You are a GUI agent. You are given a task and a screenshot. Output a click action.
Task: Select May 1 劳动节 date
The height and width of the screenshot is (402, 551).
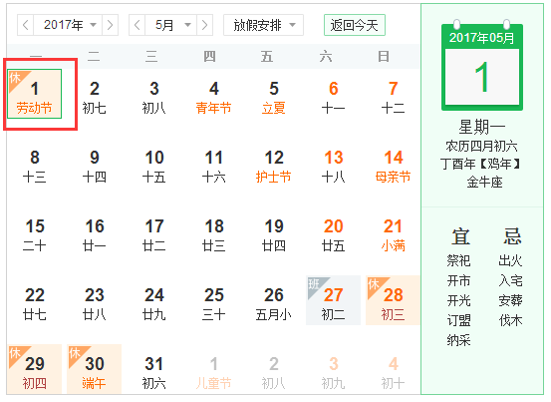point(35,94)
